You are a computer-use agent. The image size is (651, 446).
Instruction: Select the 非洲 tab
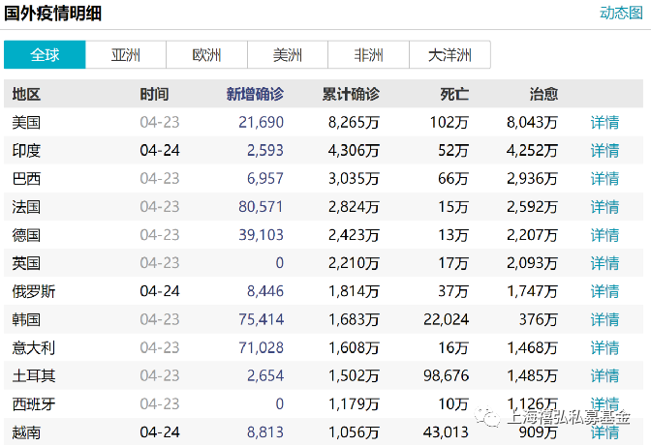[x=369, y=55]
